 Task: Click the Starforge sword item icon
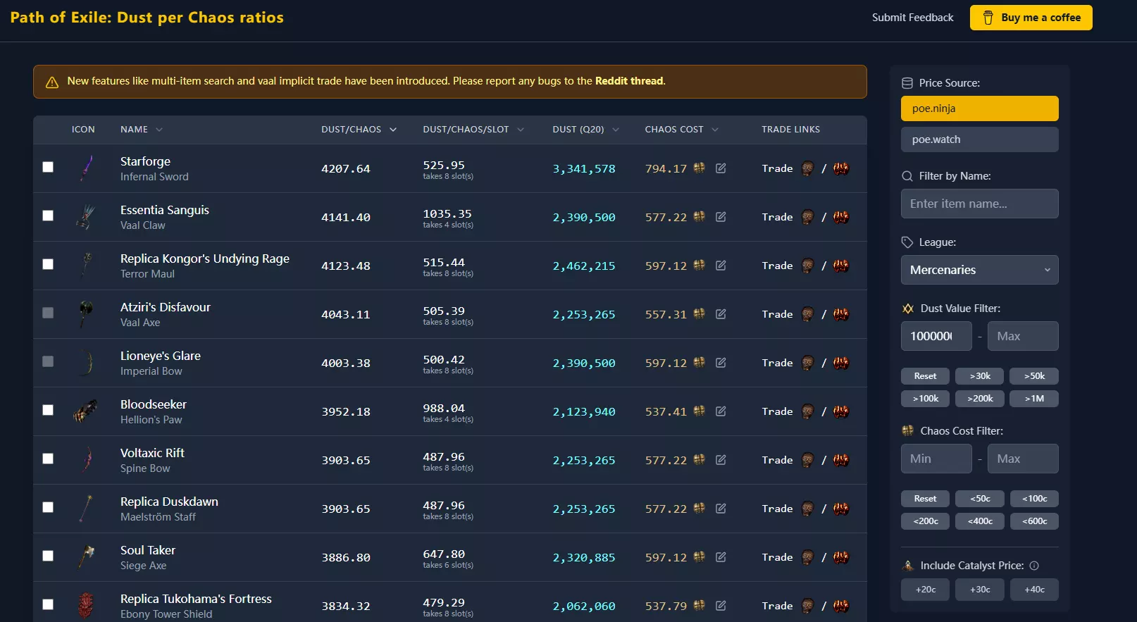(87, 168)
